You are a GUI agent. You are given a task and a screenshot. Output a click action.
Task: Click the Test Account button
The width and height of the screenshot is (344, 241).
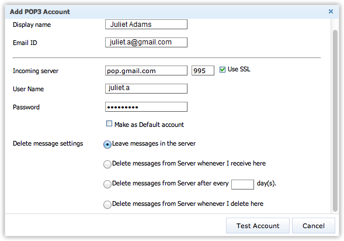point(258,226)
